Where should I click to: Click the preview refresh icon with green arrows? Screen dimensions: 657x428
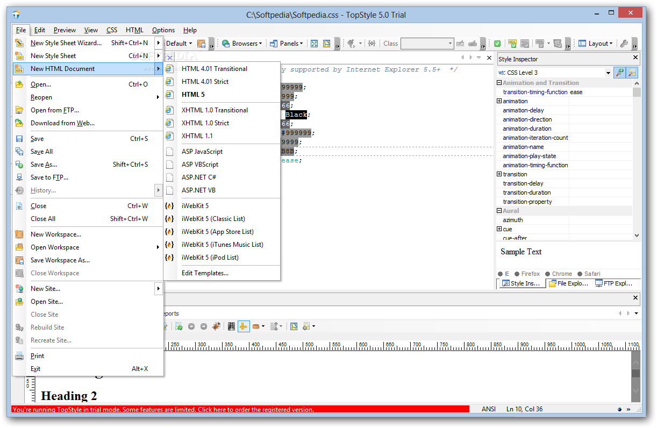coord(179,326)
